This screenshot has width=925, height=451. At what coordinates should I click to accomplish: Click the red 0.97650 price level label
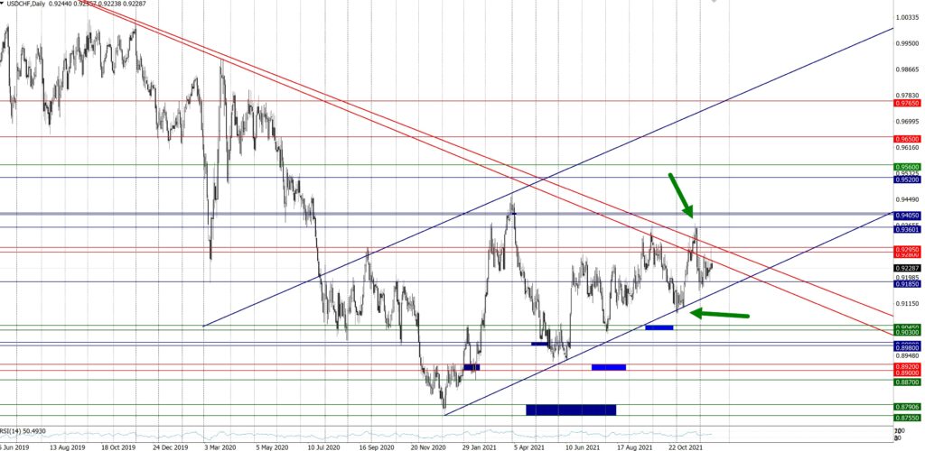[907, 102]
